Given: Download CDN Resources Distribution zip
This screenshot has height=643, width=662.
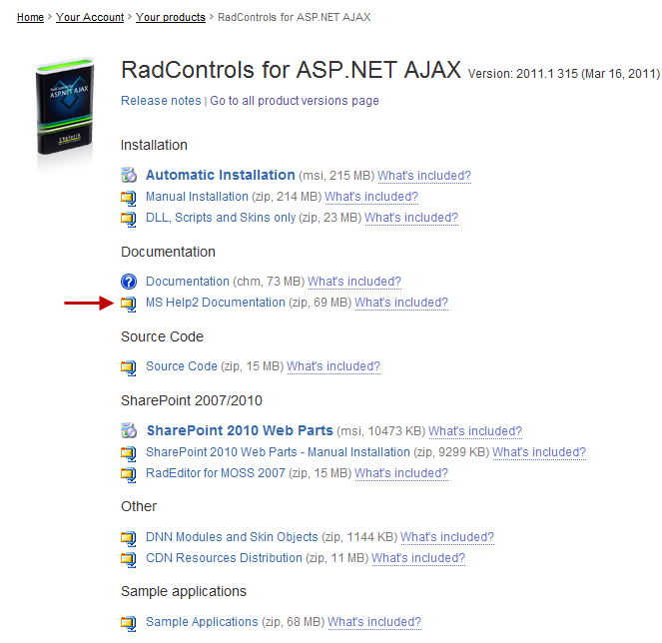Looking at the screenshot, I should pyautogui.click(x=224, y=558).
